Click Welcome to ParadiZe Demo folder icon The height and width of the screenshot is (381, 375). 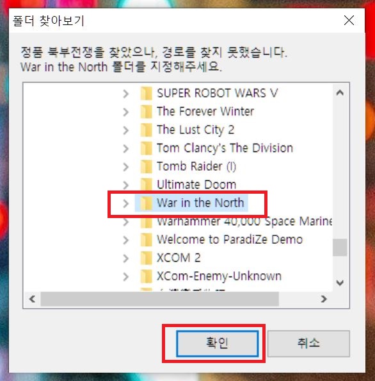pyautogui.click(x=146, y=240)
